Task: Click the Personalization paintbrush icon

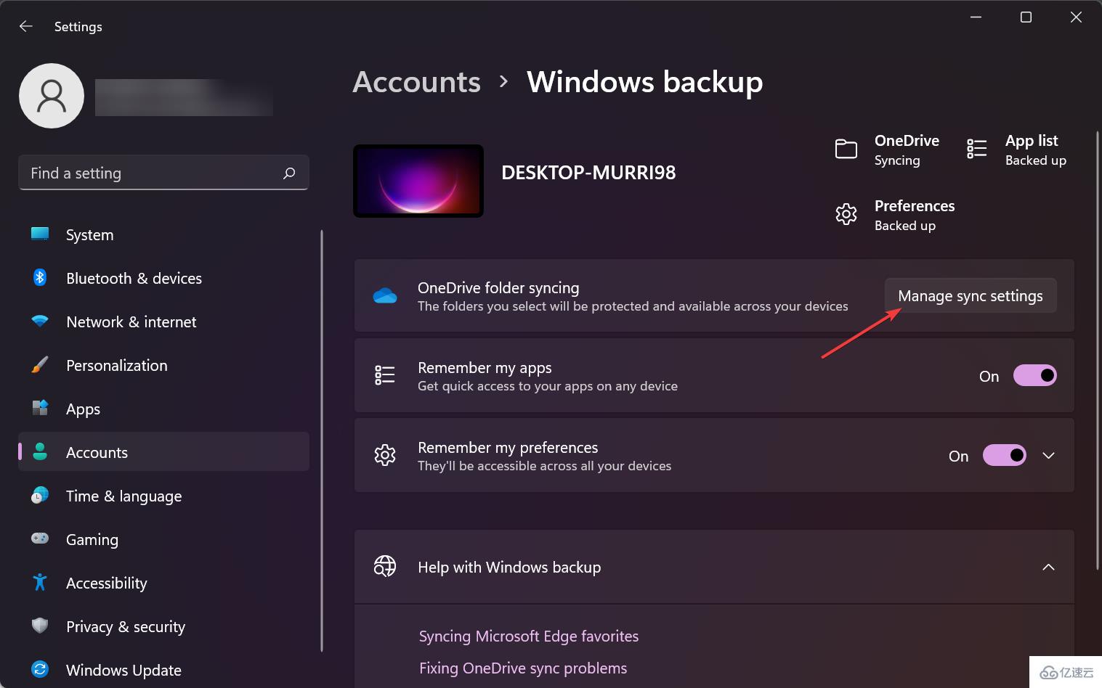Action: coord(40,365)
